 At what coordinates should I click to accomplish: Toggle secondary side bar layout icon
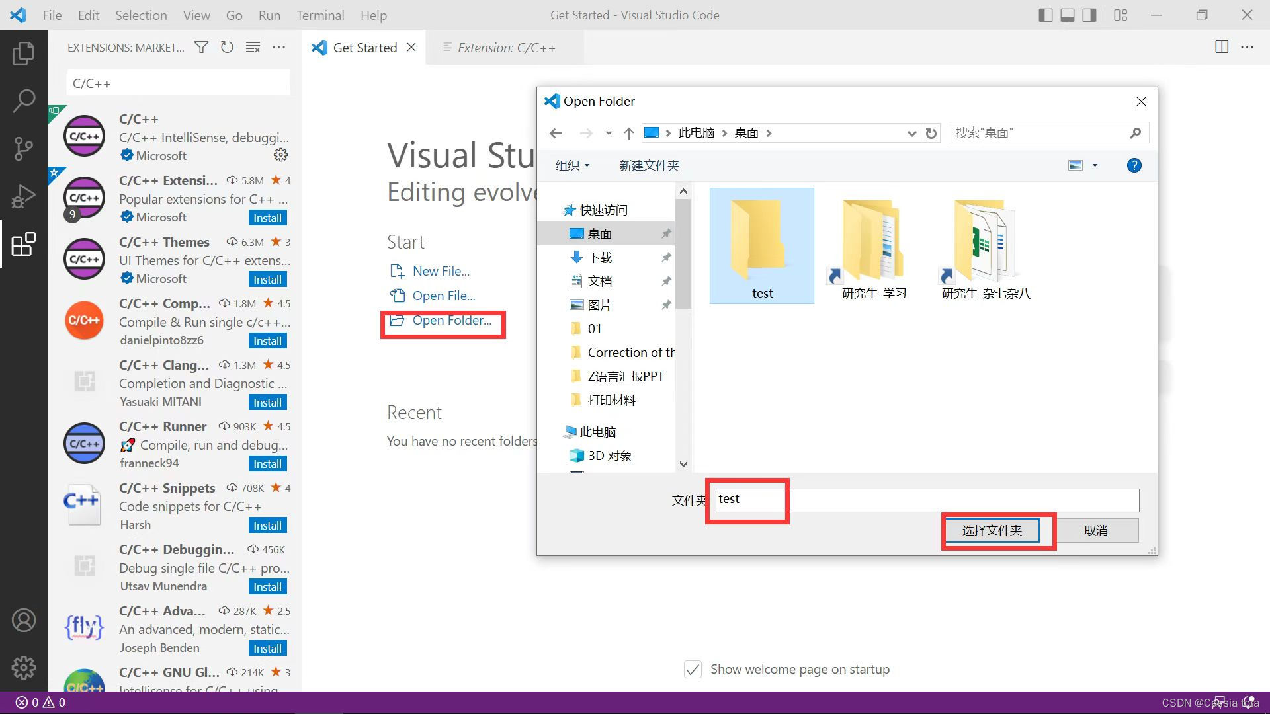pos(1089,15)
